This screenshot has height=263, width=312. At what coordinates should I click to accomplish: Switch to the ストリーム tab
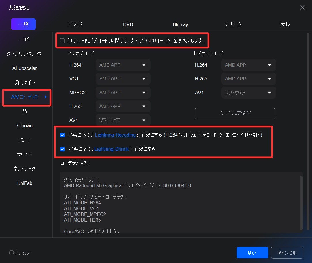pos(232,24)
